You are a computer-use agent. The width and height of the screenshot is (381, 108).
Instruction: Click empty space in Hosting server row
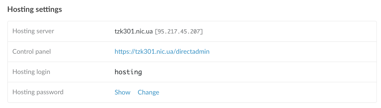pos(285,31)
